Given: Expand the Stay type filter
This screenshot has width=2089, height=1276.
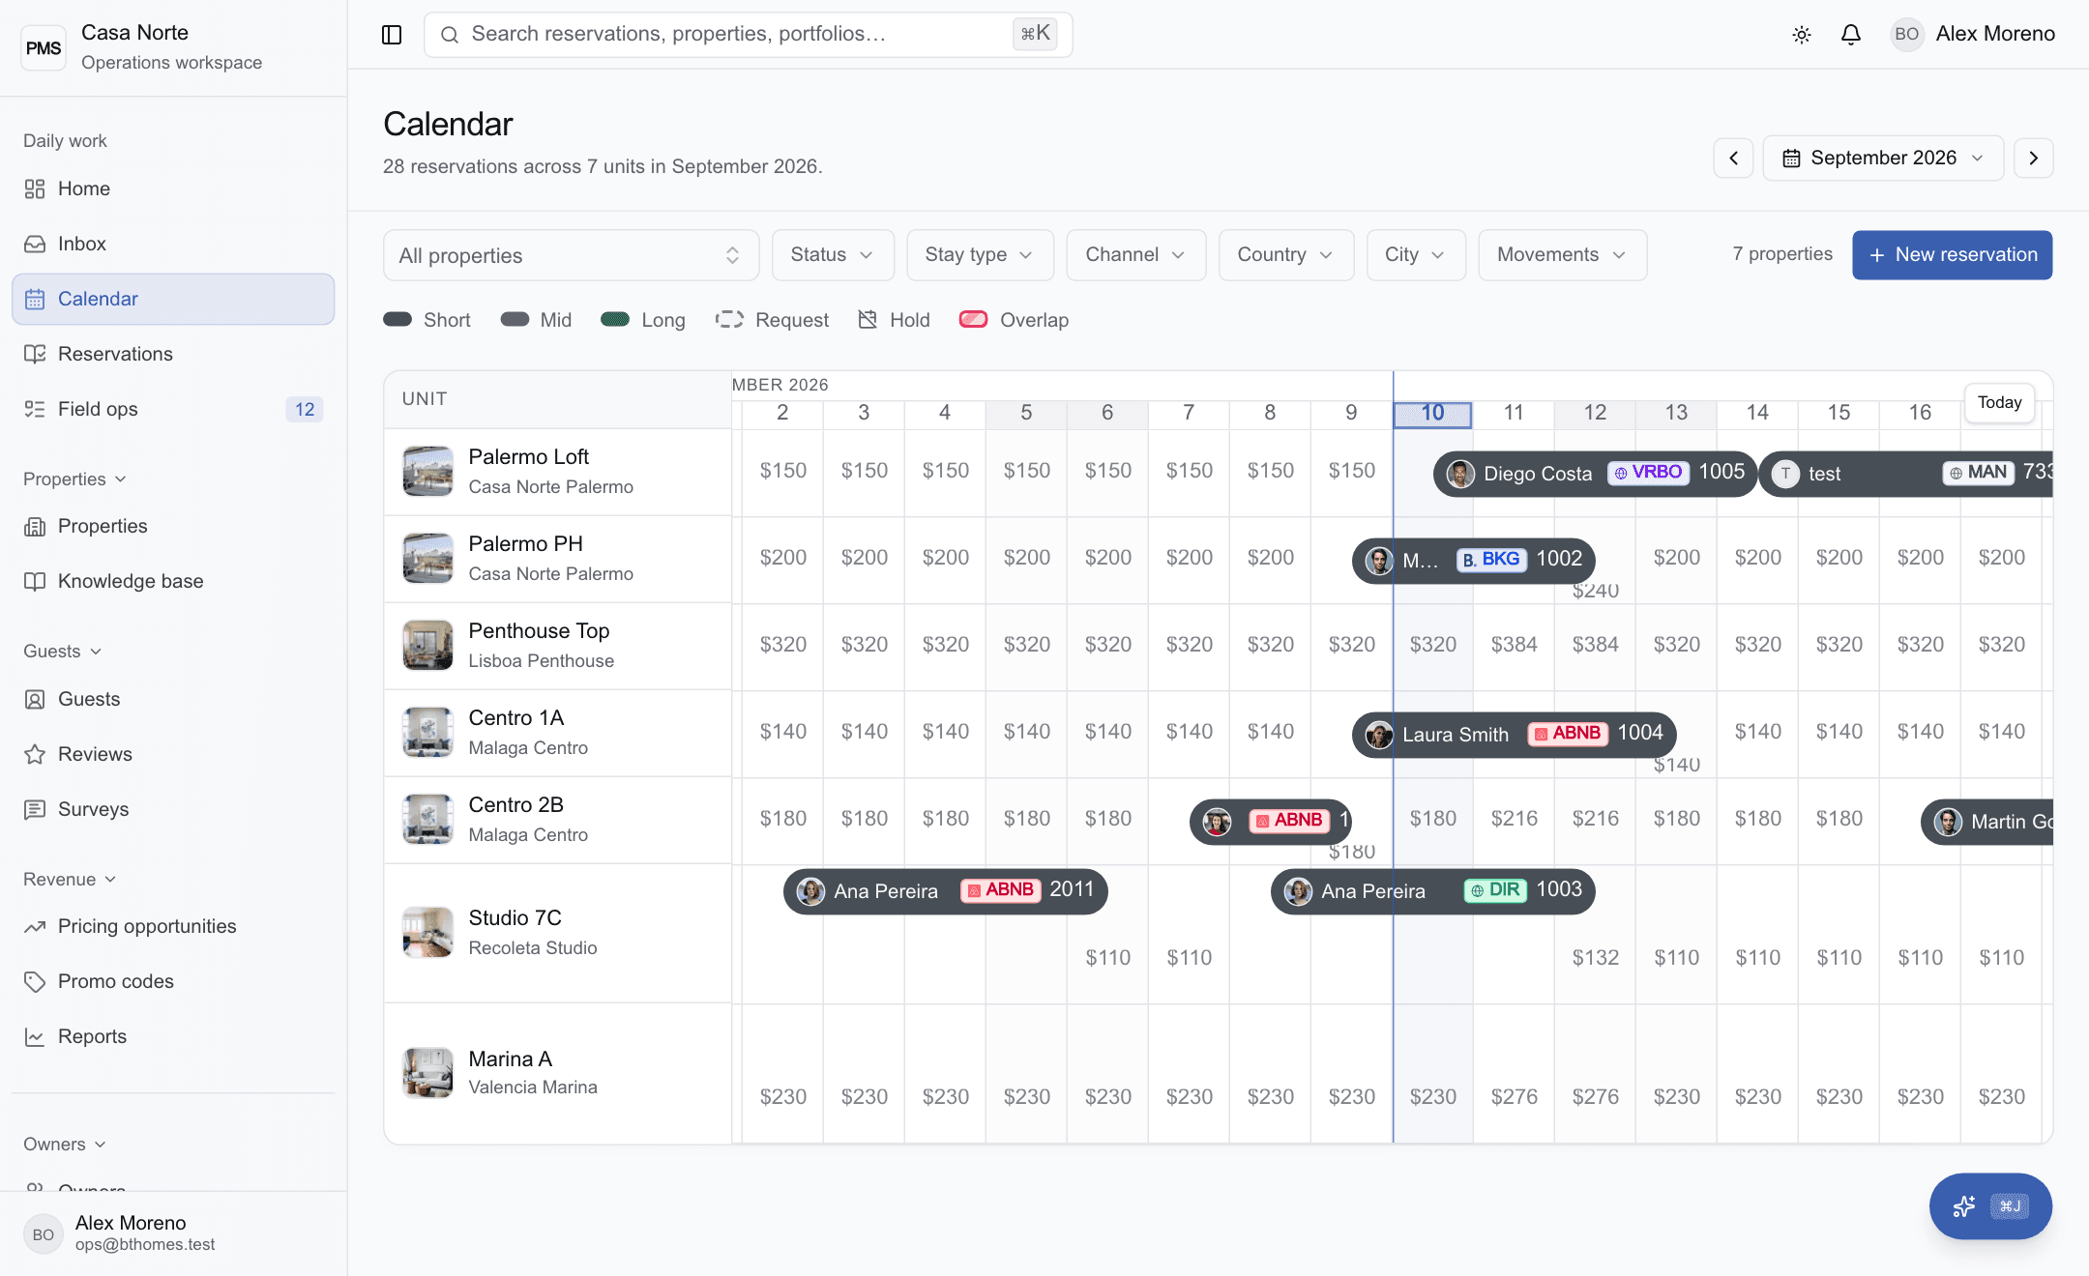Looking at the screenshot, I should pyautogui.click(x=981, y=255).
